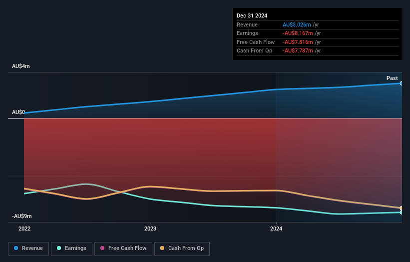Viewport: 410px width, 262px height.
Task: Click the Earnings row label in tooltip
Action: (x=247, y=33)
